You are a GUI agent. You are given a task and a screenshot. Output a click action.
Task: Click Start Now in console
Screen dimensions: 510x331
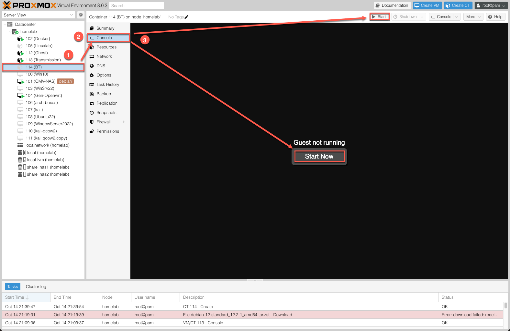tap(319, 156)
